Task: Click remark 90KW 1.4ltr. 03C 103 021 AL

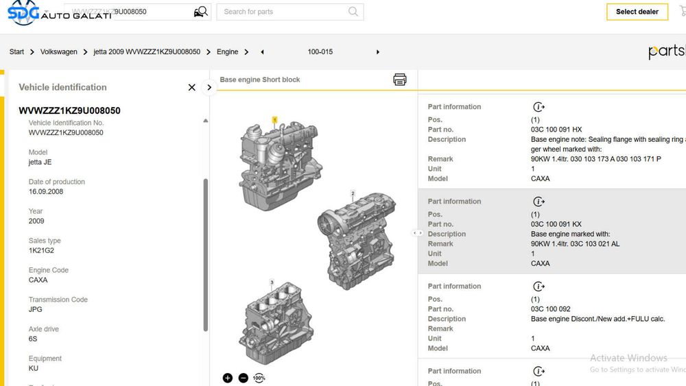Action: point(575,244)
